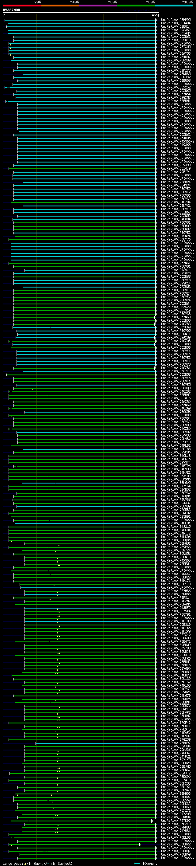Click the UniRef100_Q5CHK2 subject label
Viewport: 196px width, 866px height.
(175, 844)
